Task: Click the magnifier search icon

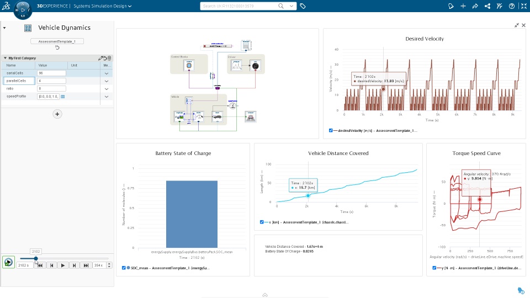Action: pos(281,6)
